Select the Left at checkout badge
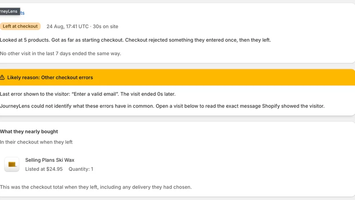The width and height of the screenshot is (355, 200). click(x=20, y=26)
